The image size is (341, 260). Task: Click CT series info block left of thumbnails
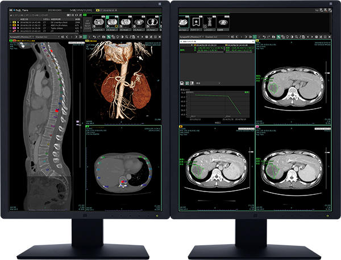(88, 24)
